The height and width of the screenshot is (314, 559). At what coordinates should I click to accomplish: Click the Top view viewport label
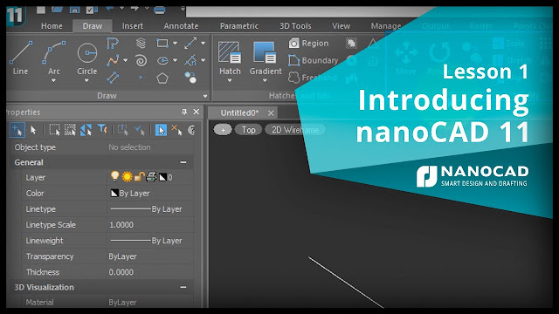(248, 130)
